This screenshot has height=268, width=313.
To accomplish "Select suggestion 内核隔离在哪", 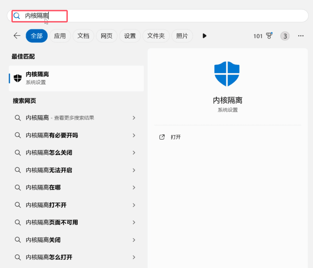I will pyautogui.click(x=76, y=188).
